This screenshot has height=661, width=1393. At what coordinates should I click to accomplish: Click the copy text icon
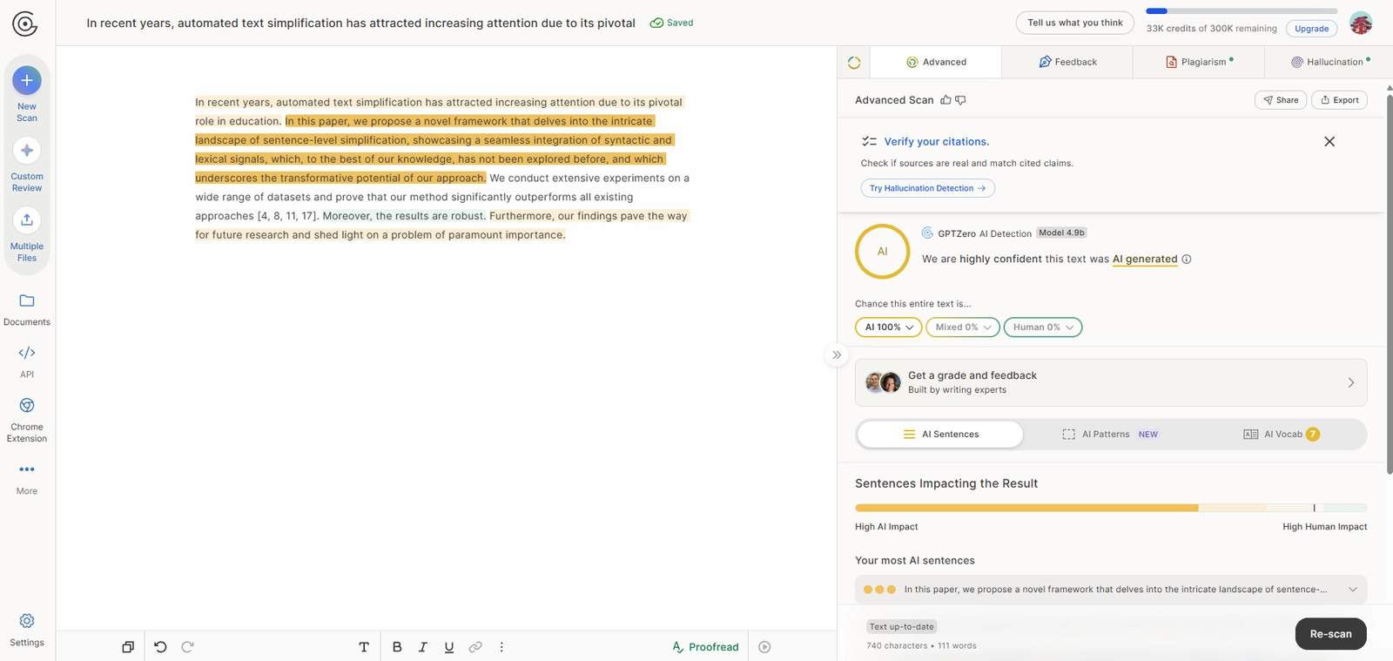[128, 647]
